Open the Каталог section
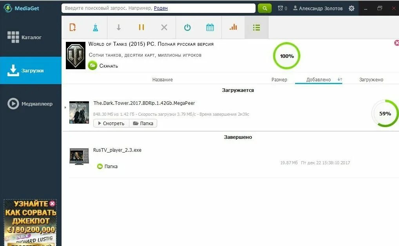The width and height of the screenshot is (399, 246). [31, 37]
